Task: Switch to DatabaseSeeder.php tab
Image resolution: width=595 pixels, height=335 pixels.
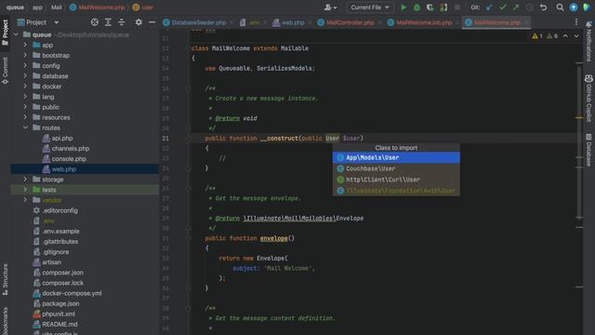Action: [198, 22]
